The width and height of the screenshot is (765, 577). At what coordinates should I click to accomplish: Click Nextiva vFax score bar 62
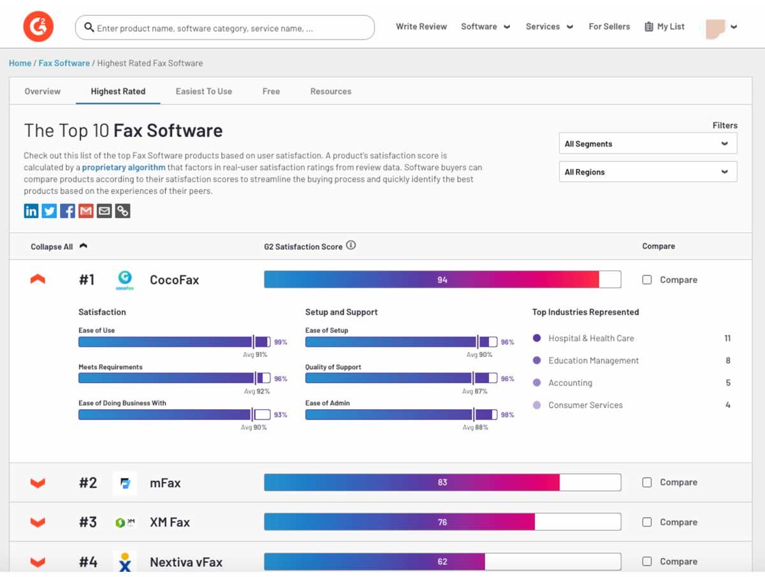442,561
